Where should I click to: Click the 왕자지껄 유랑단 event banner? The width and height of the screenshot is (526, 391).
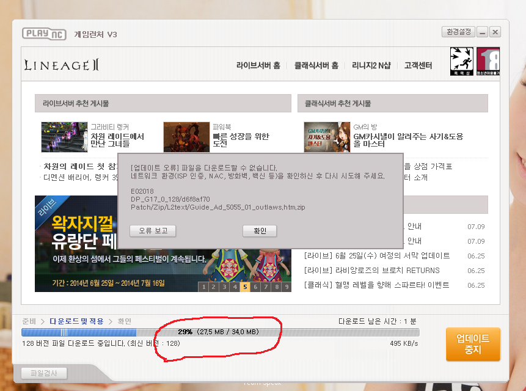point(163,244)
